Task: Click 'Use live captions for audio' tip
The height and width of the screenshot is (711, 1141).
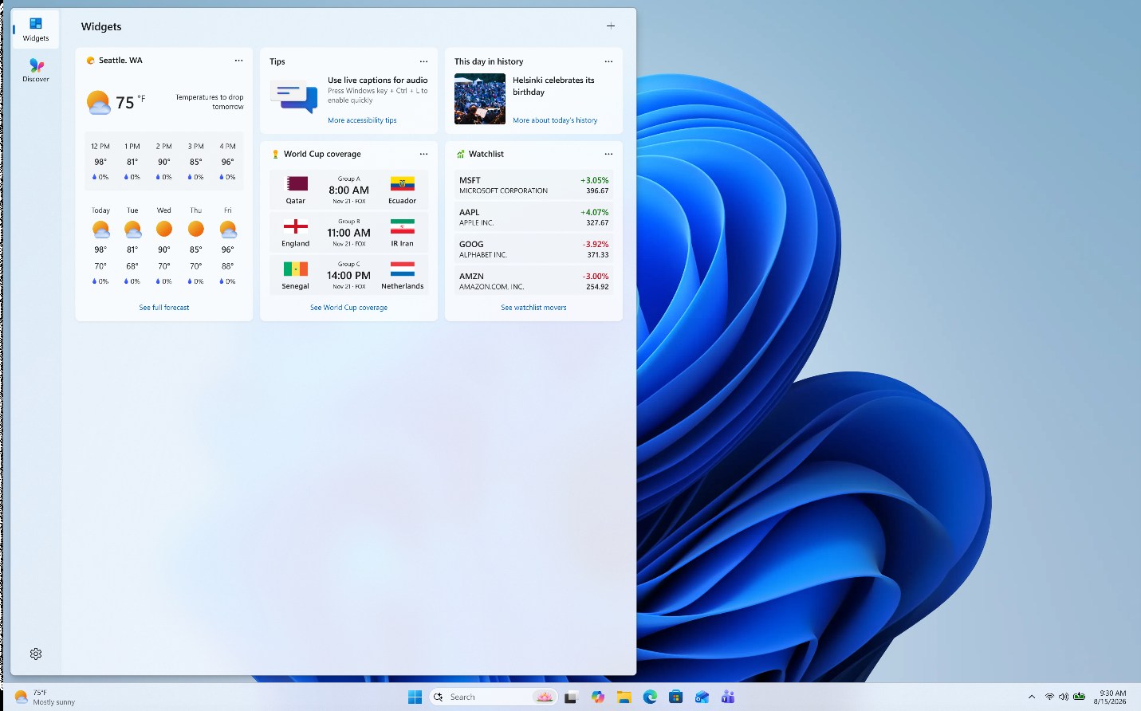Action: point(378,81)
